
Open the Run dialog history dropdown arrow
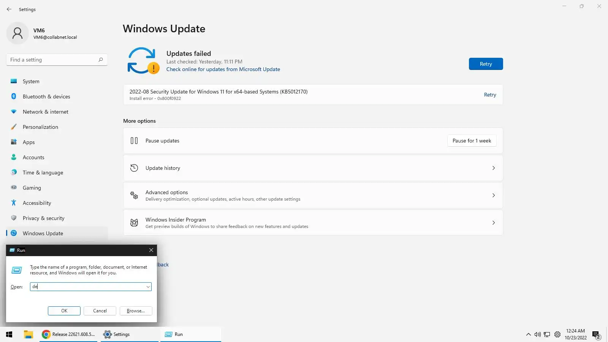148,287
